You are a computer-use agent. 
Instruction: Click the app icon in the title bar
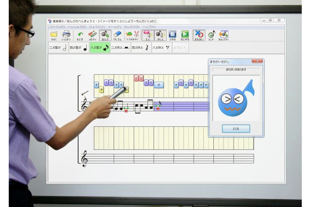click(50, 21)
